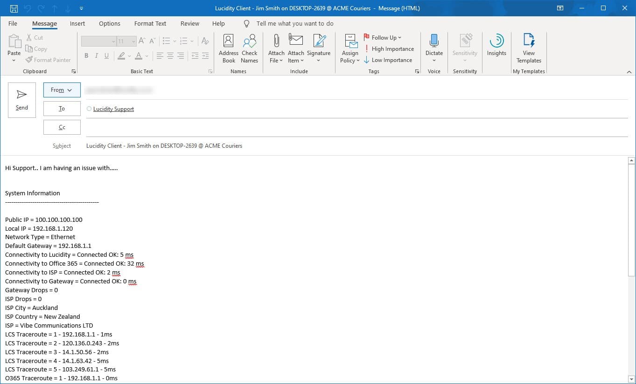The image size is (636, 384).
Task: Shrink the font size
Action: (x=153, y=41)
